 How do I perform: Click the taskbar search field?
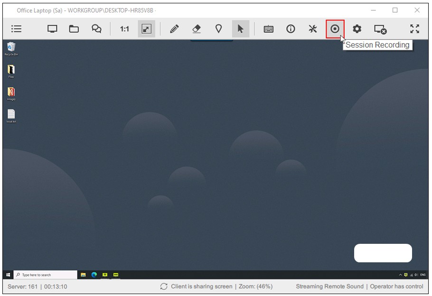(x=45, y=274)
